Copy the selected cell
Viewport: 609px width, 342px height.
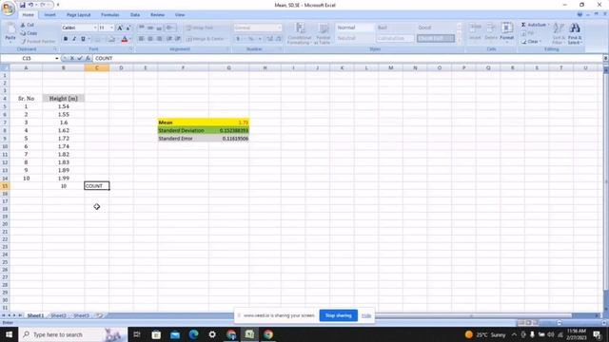tap(29, 33)
